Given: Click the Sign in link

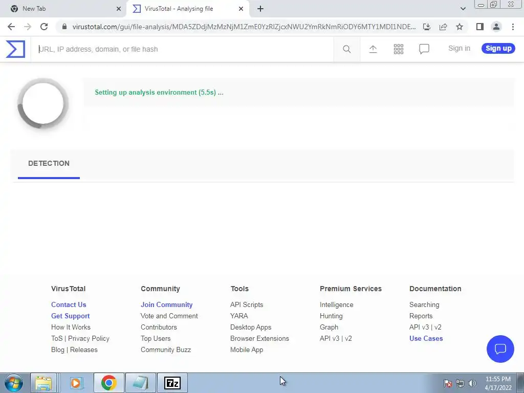Looking at the screenshot, I should click(459, 48).
